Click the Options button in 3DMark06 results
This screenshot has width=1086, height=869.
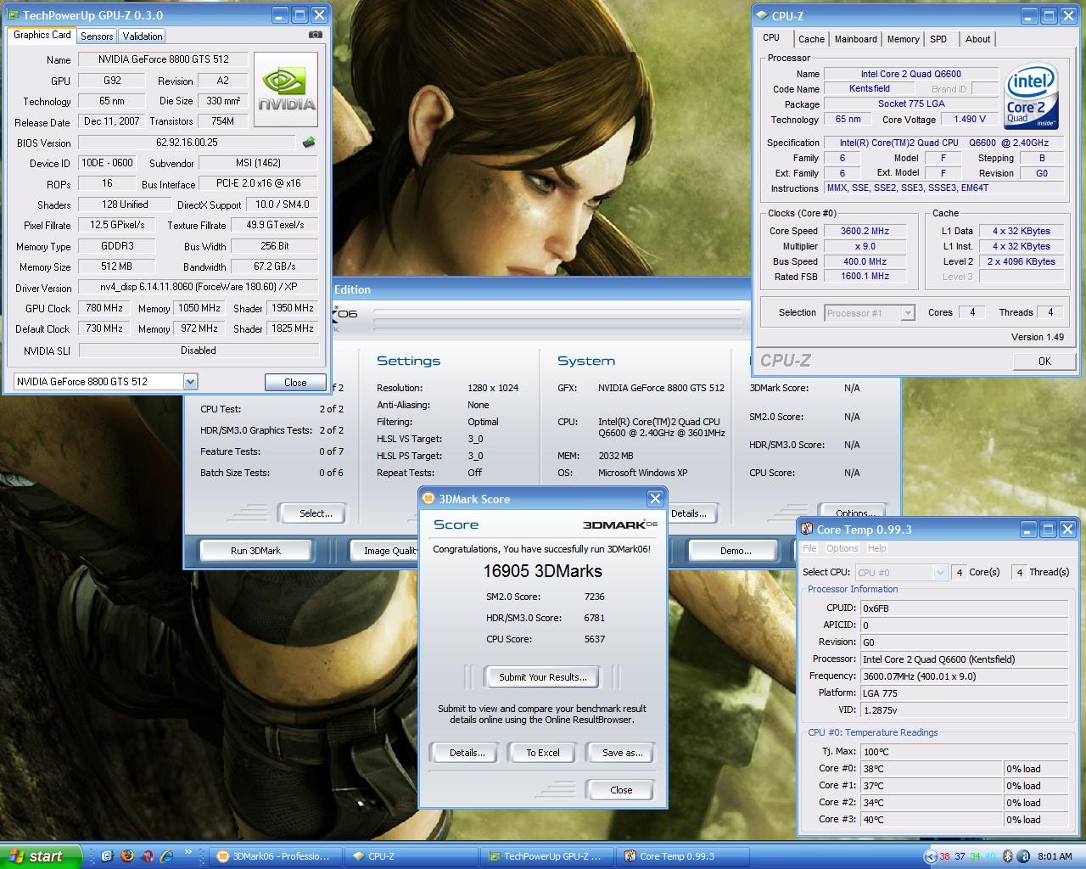pyautogui.click(x=854, y=513)
